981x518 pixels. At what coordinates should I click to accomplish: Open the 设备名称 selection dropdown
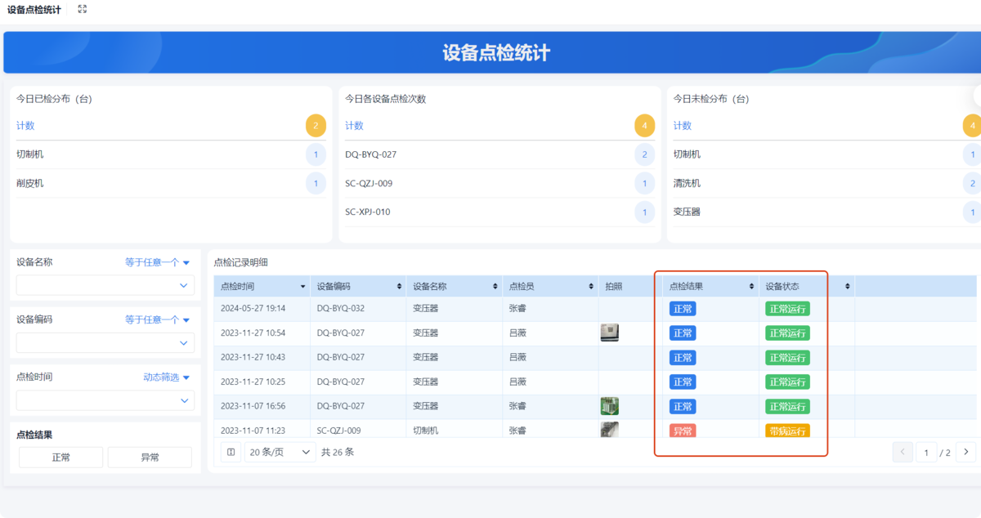[x=105, y=284]
